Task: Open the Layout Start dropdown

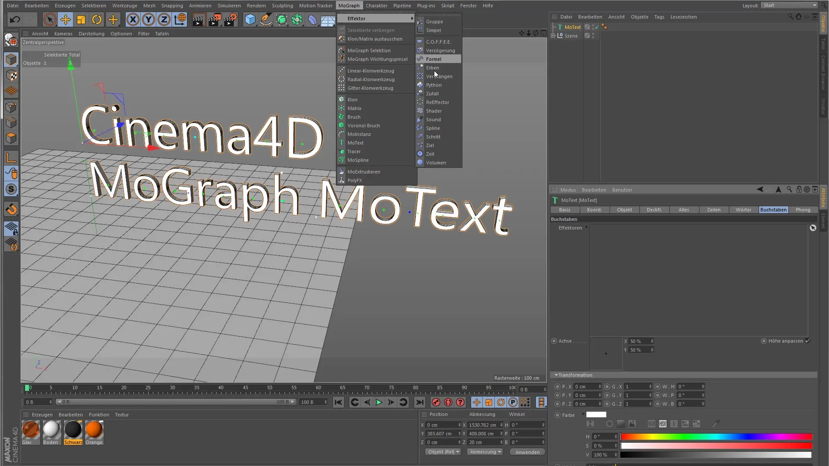Action: click(789, 5)
